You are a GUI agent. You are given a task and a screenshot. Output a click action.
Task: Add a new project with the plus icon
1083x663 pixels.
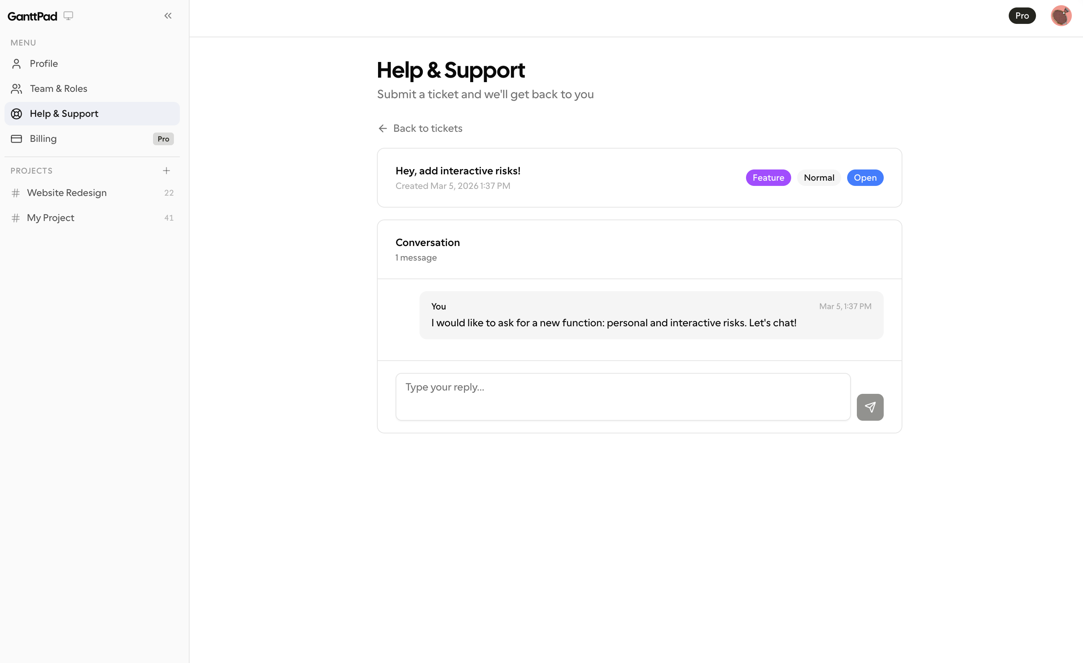point(166,171)
